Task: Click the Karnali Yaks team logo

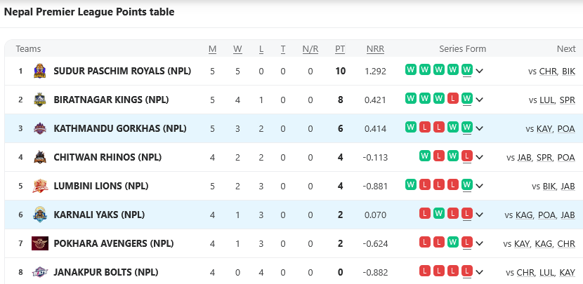Action: [40, 215]
